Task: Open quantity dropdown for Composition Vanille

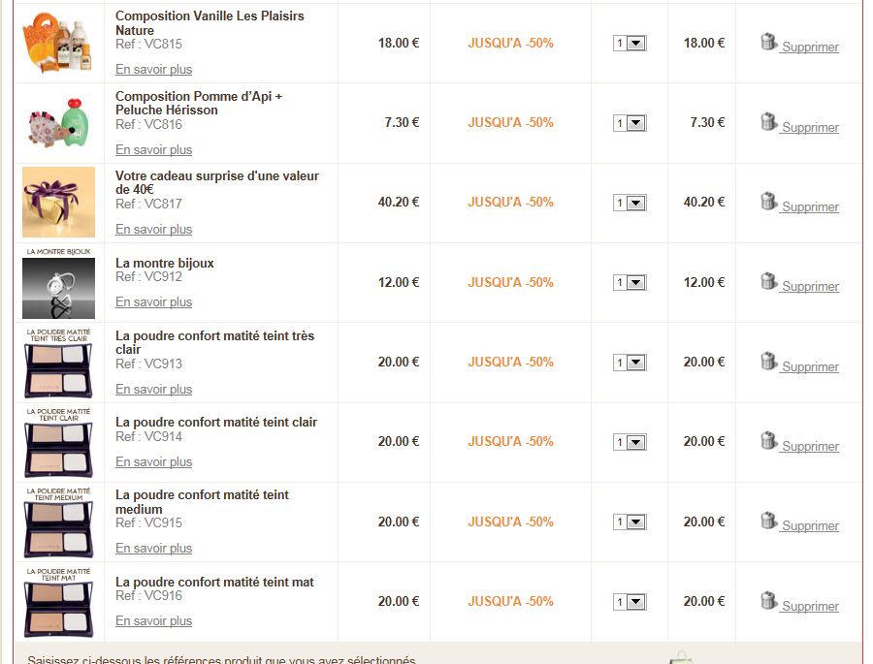Action: pos(630,44)
